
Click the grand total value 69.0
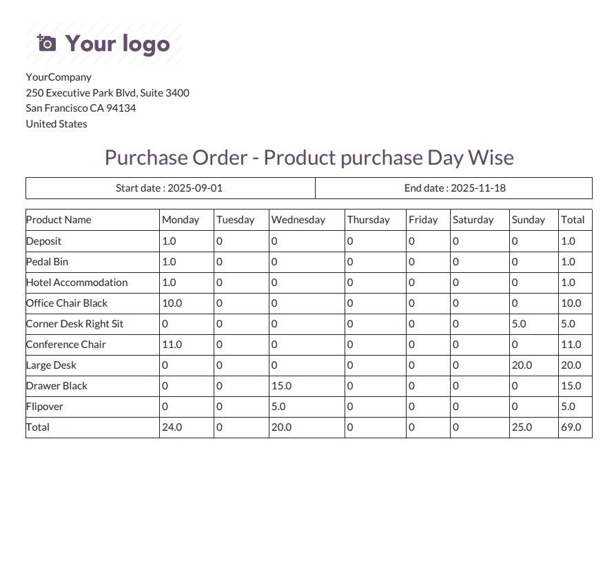pos(571,427)
